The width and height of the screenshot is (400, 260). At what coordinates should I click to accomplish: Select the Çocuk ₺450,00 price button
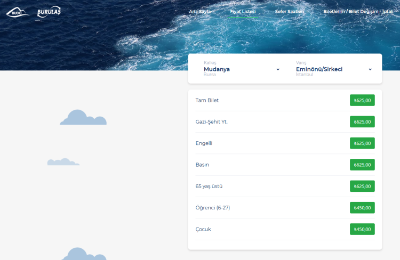[362, 229]
